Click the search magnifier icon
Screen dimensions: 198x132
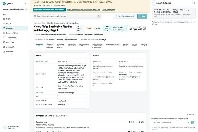35,16
